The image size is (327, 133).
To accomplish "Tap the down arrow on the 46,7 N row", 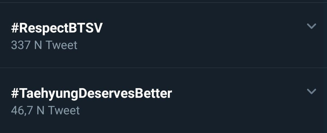I will tap(311, 91).
